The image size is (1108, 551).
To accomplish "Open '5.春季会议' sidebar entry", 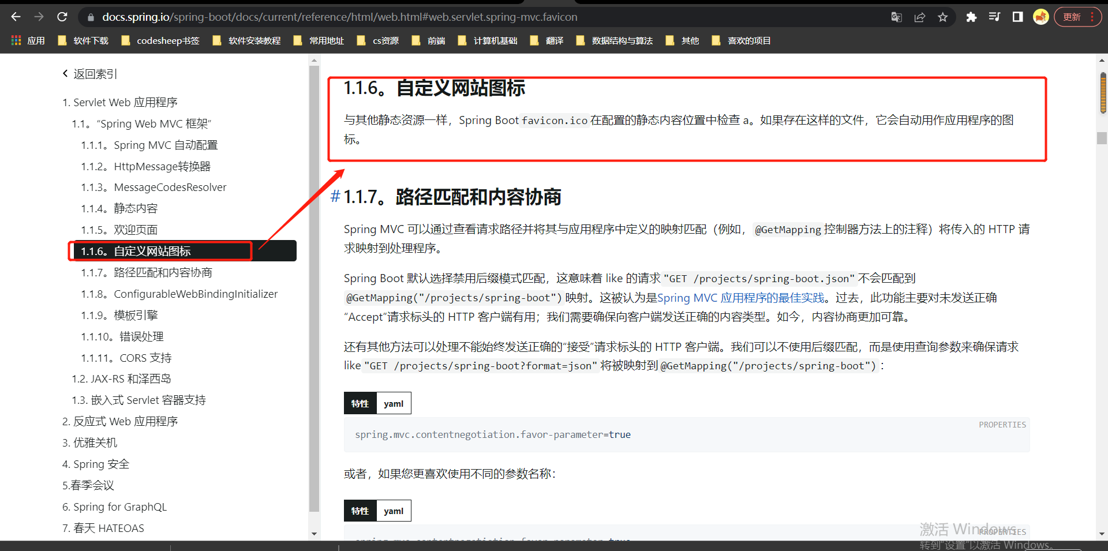I will click(x=88, y=485).
